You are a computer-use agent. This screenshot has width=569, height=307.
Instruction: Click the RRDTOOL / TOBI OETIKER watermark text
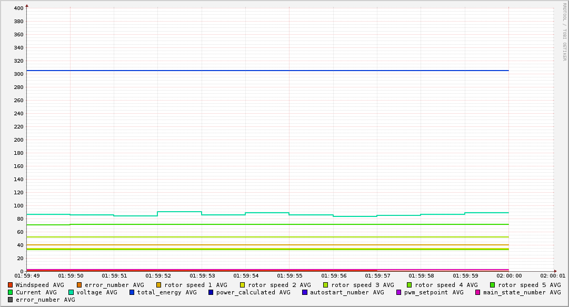click(564, 32)
